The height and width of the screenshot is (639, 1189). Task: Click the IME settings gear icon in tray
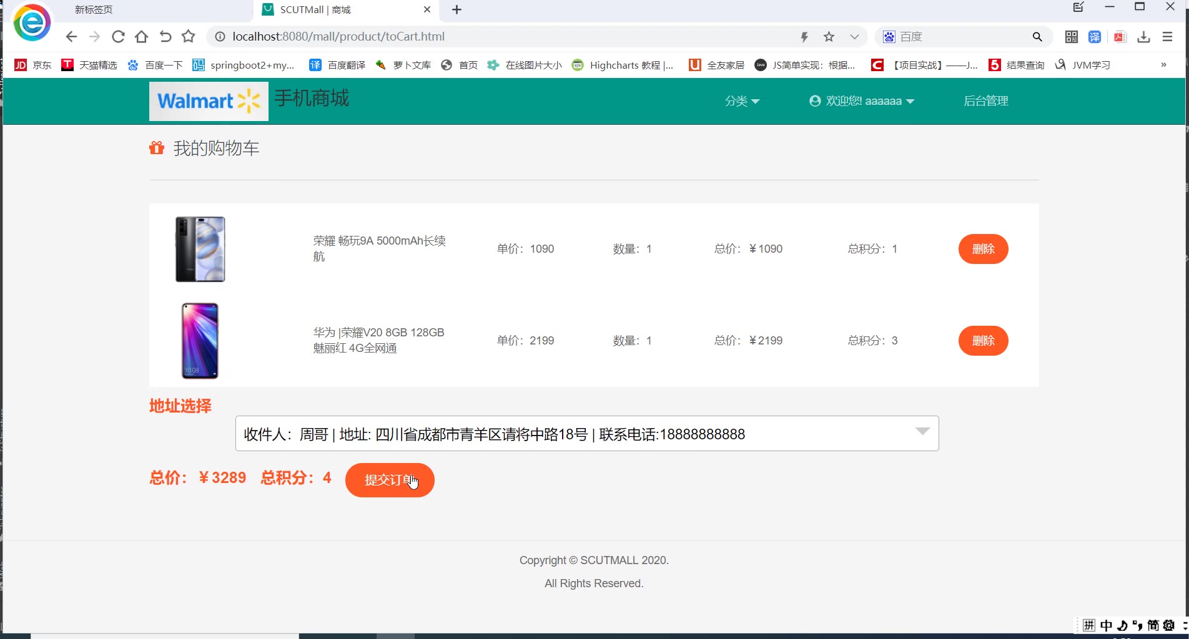(x=1168, y=625)
